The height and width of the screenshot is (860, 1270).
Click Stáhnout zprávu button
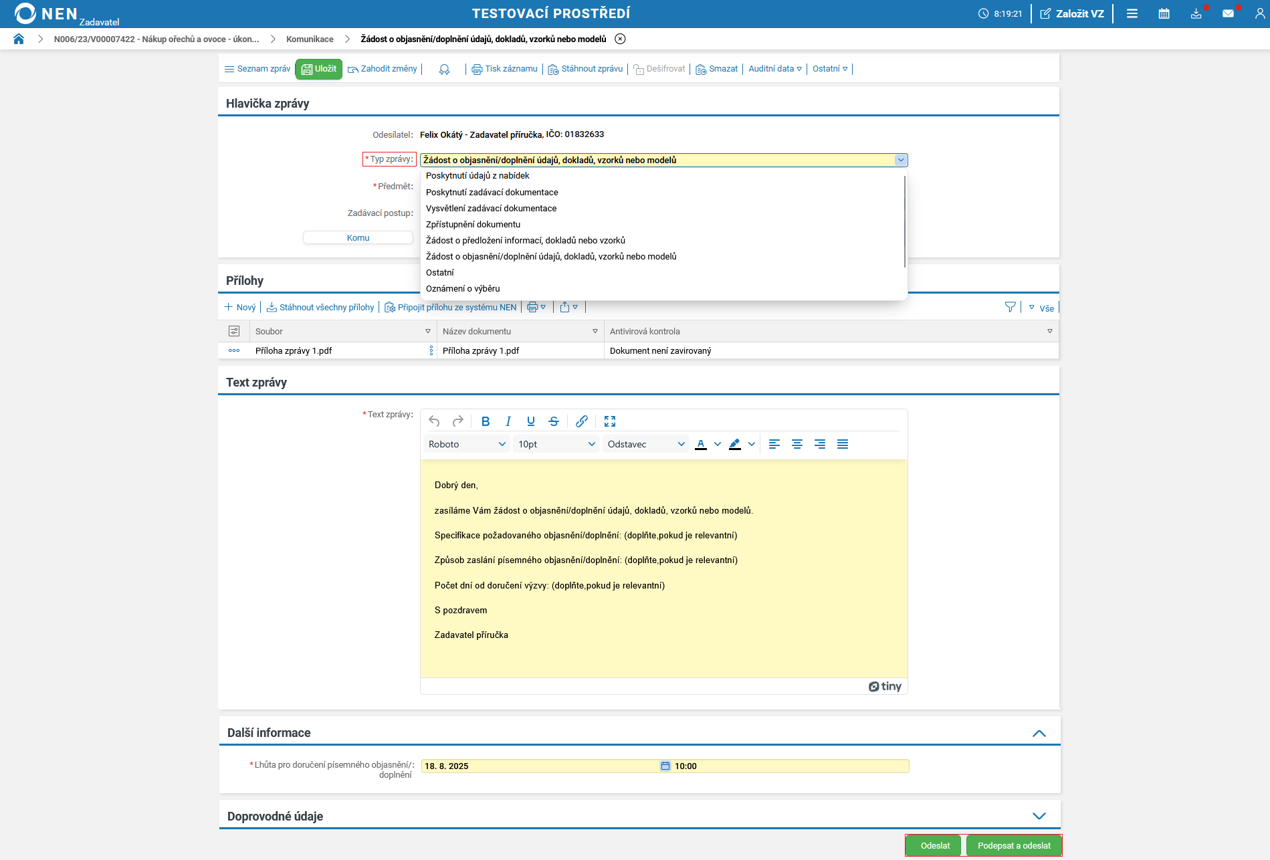(x=585, y=69)
